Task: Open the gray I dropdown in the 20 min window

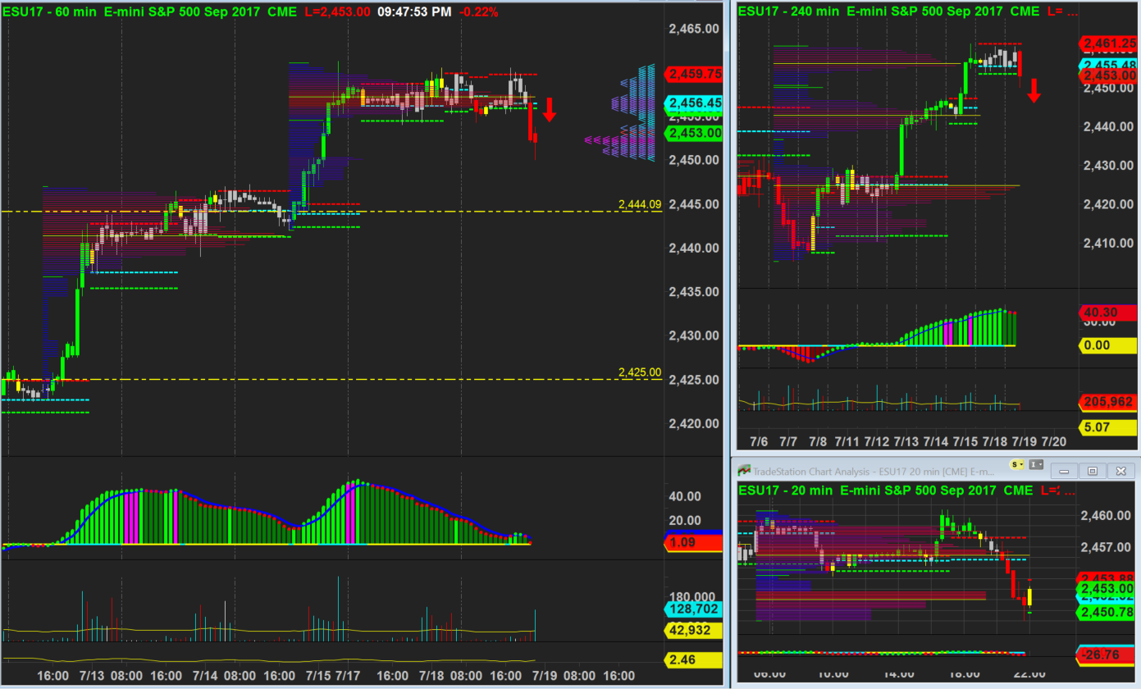Action: point(1036,464)
